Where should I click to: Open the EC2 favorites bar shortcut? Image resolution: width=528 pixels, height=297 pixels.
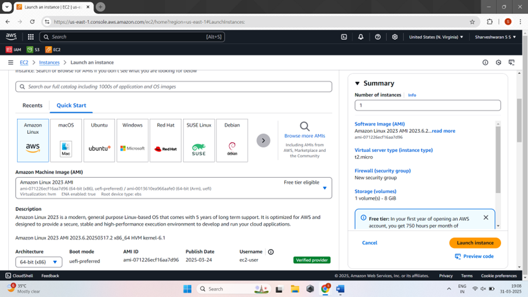(53, 50)
